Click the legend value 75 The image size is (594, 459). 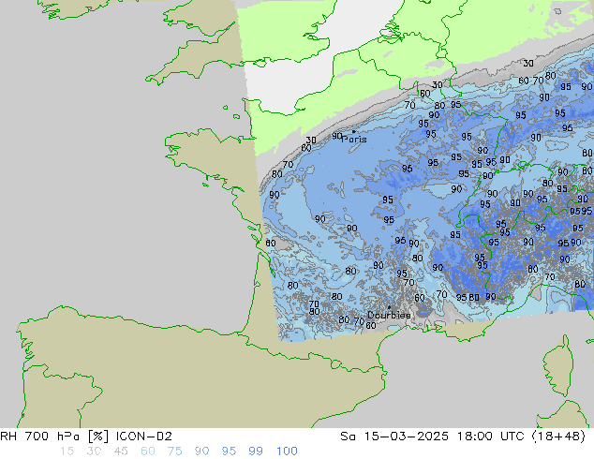(174, 452)
